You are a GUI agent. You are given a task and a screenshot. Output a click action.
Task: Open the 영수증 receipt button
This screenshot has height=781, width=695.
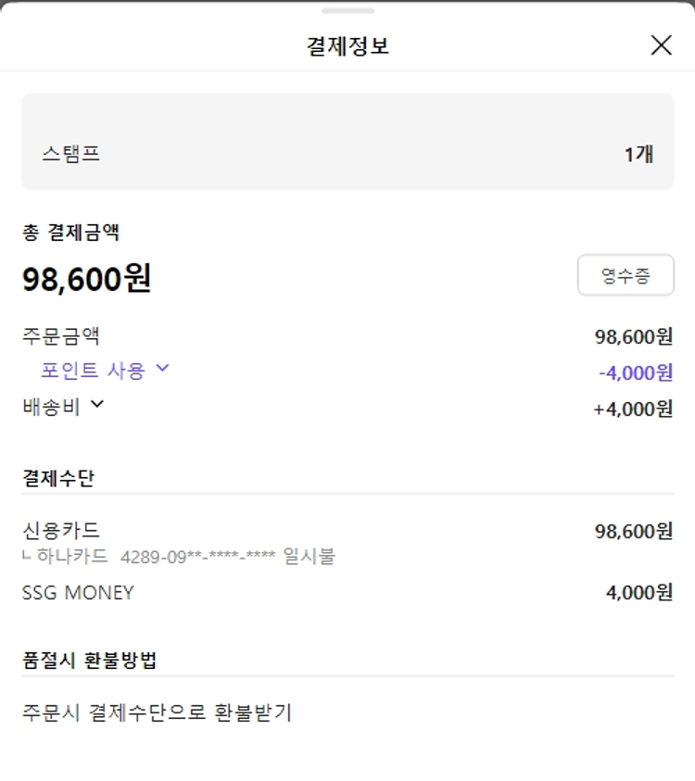click(625, 275)
